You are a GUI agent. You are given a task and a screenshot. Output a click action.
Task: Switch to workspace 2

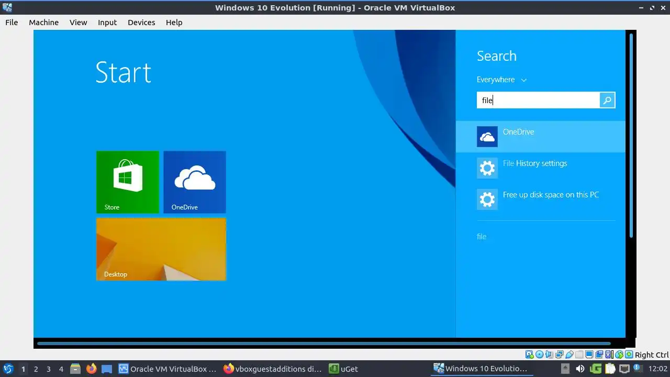point(36,369)
